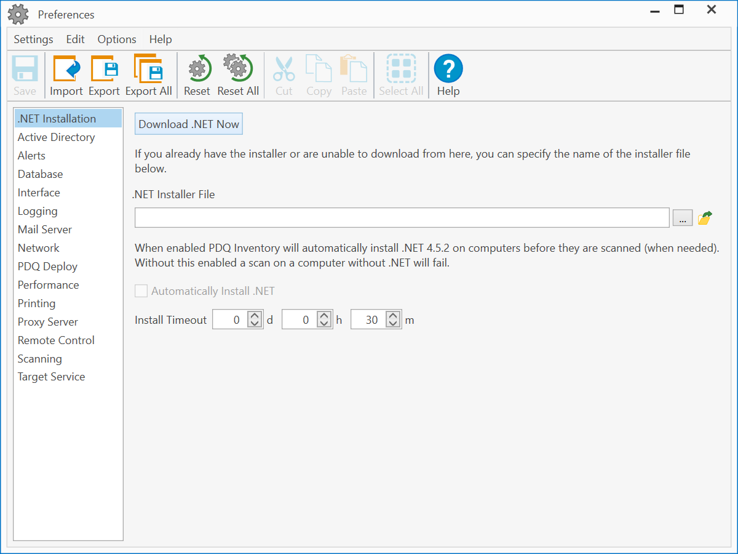Open the Edit menu

tap(76, 39)
